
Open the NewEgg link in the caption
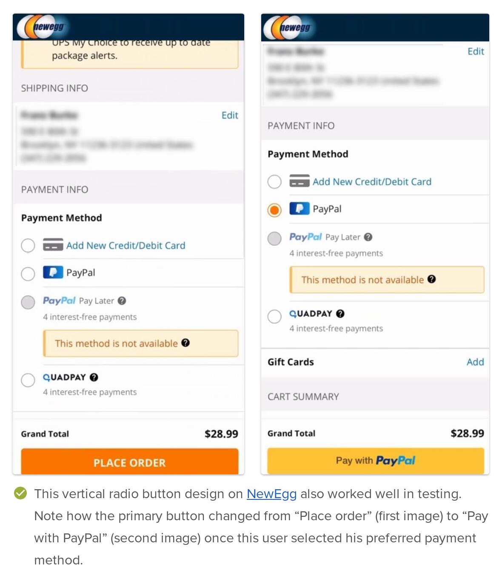(271, 494)
